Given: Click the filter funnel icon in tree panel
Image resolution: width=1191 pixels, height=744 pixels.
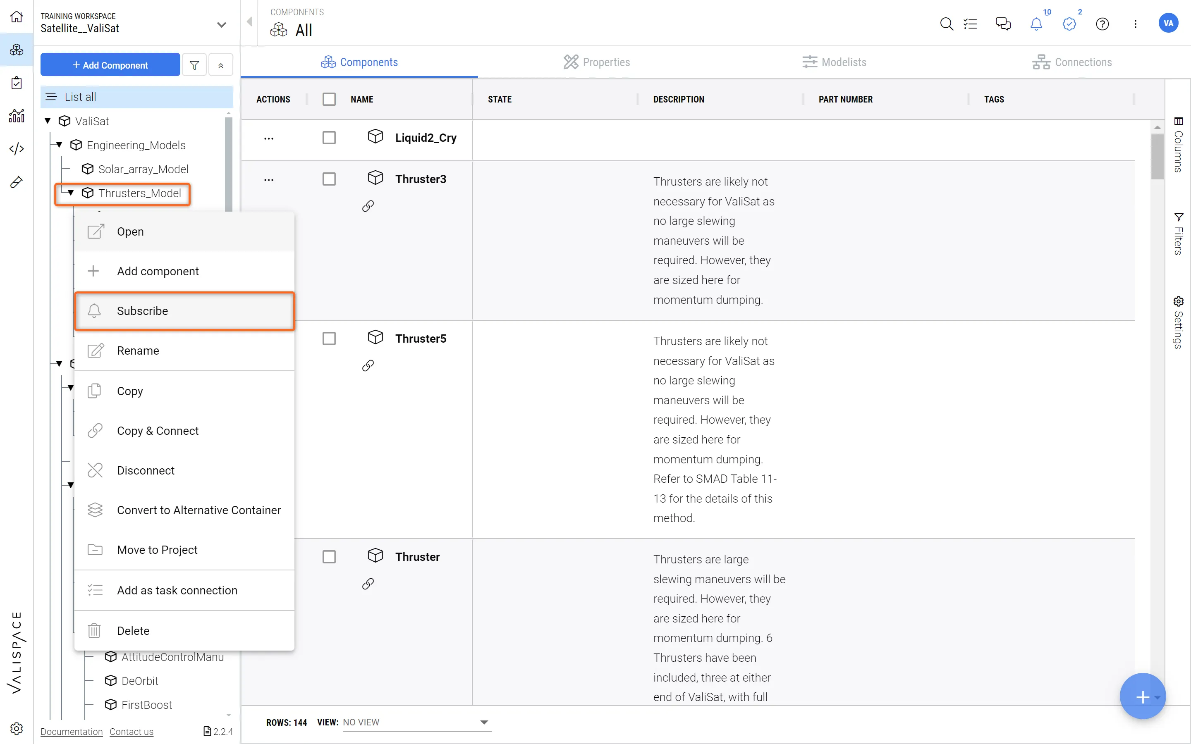Looking at the screenshot, I should (194, 65).
